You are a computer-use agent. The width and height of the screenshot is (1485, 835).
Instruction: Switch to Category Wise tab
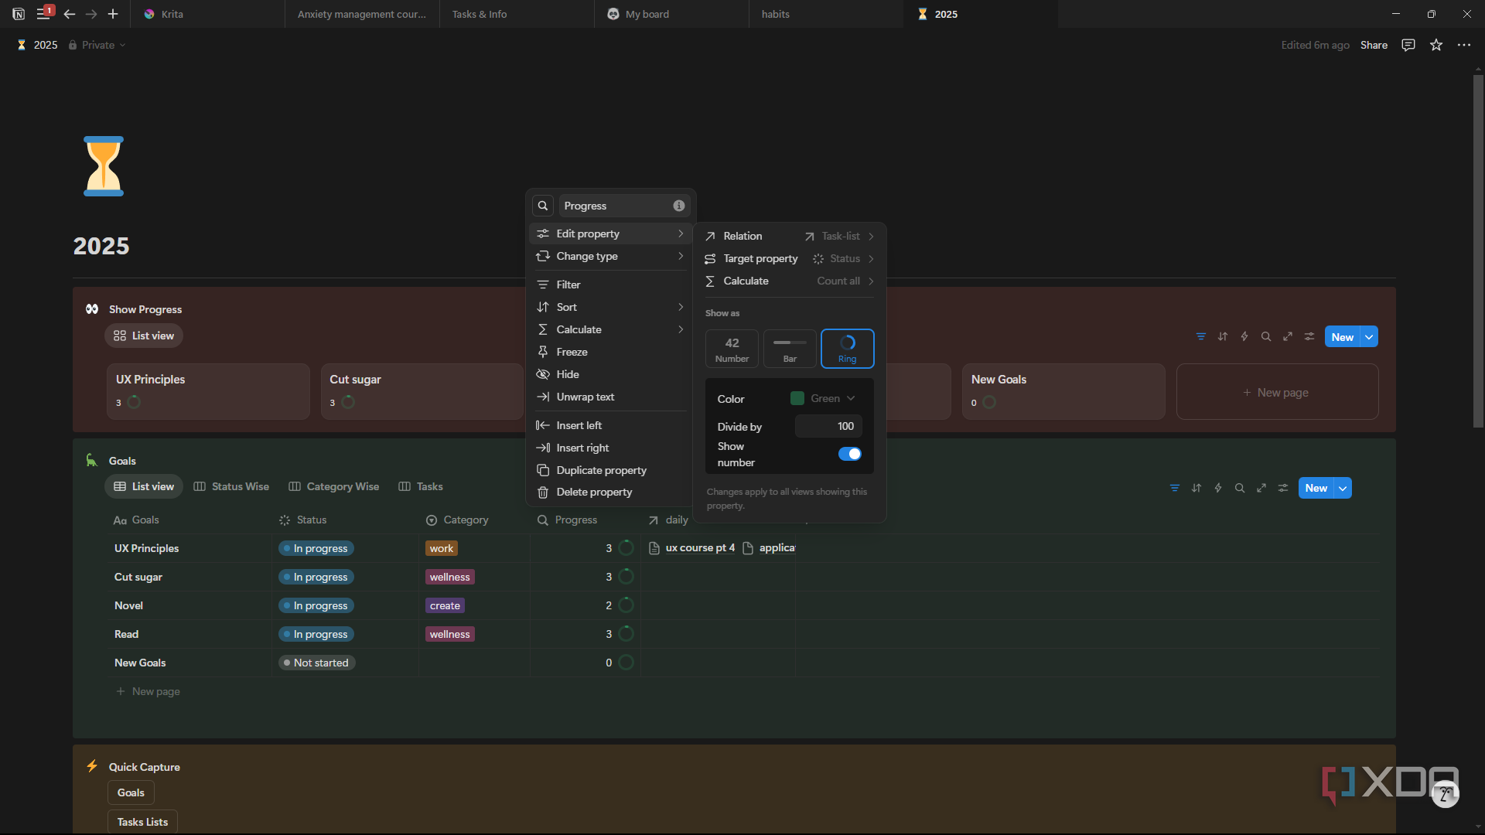[334, 486]
